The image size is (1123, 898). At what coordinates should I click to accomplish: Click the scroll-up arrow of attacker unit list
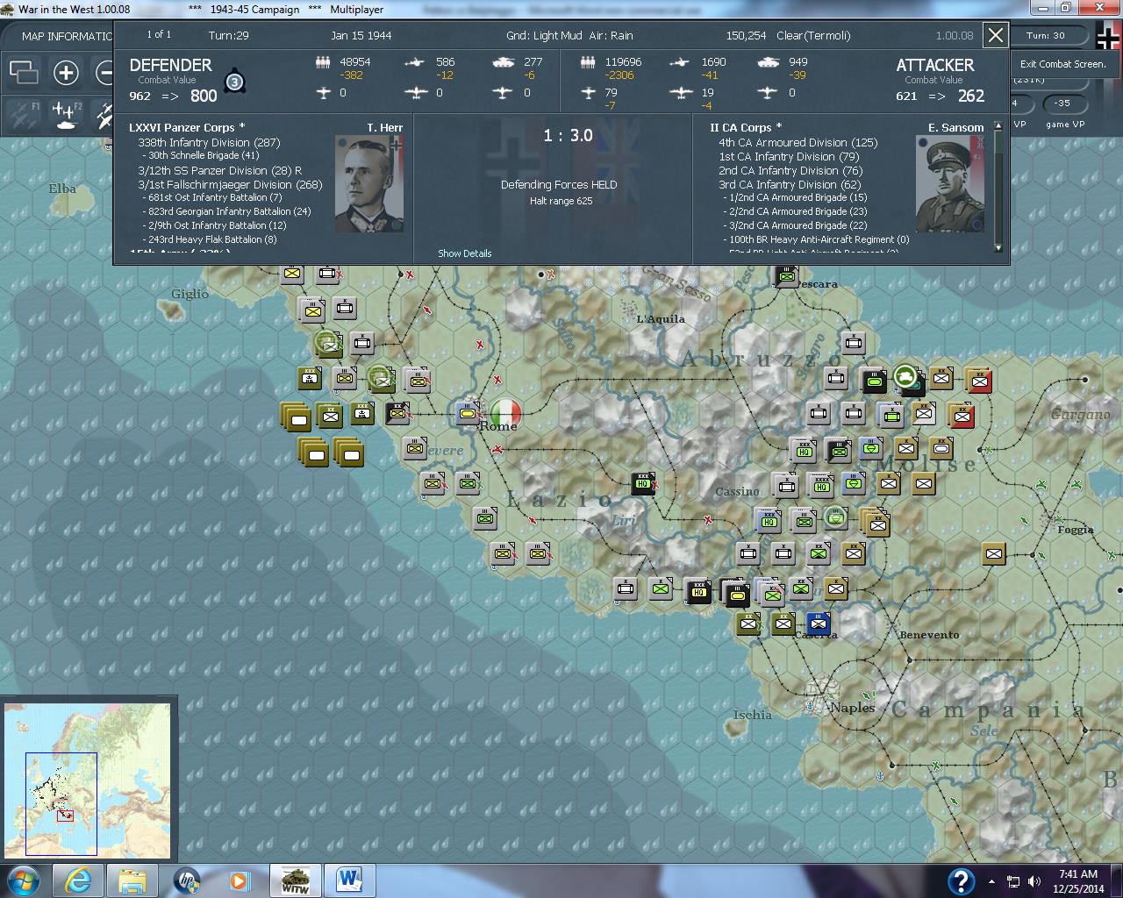[998, 127]
